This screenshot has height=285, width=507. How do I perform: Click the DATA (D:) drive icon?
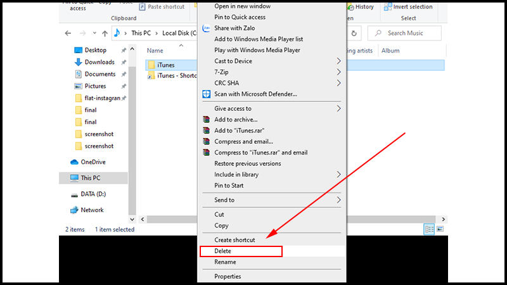tap(74, 195)
